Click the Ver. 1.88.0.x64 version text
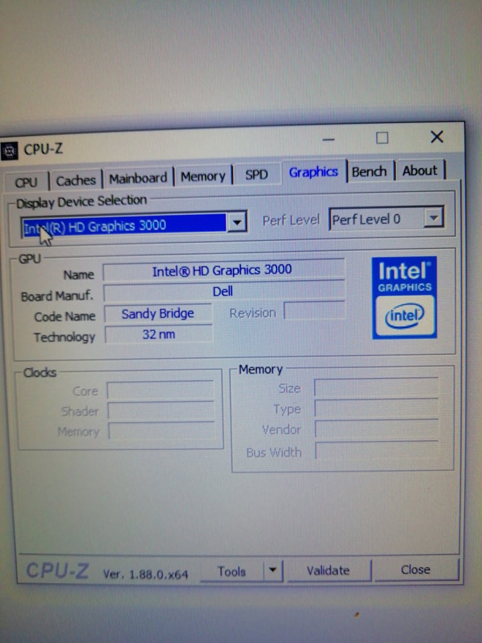 [x=145, y=574]
